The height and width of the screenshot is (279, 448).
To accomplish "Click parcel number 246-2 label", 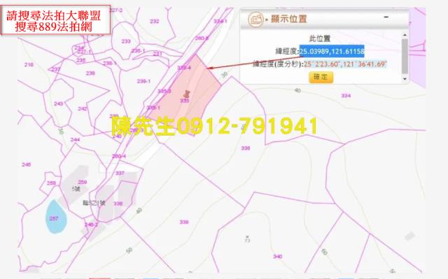I will (91, 224).
